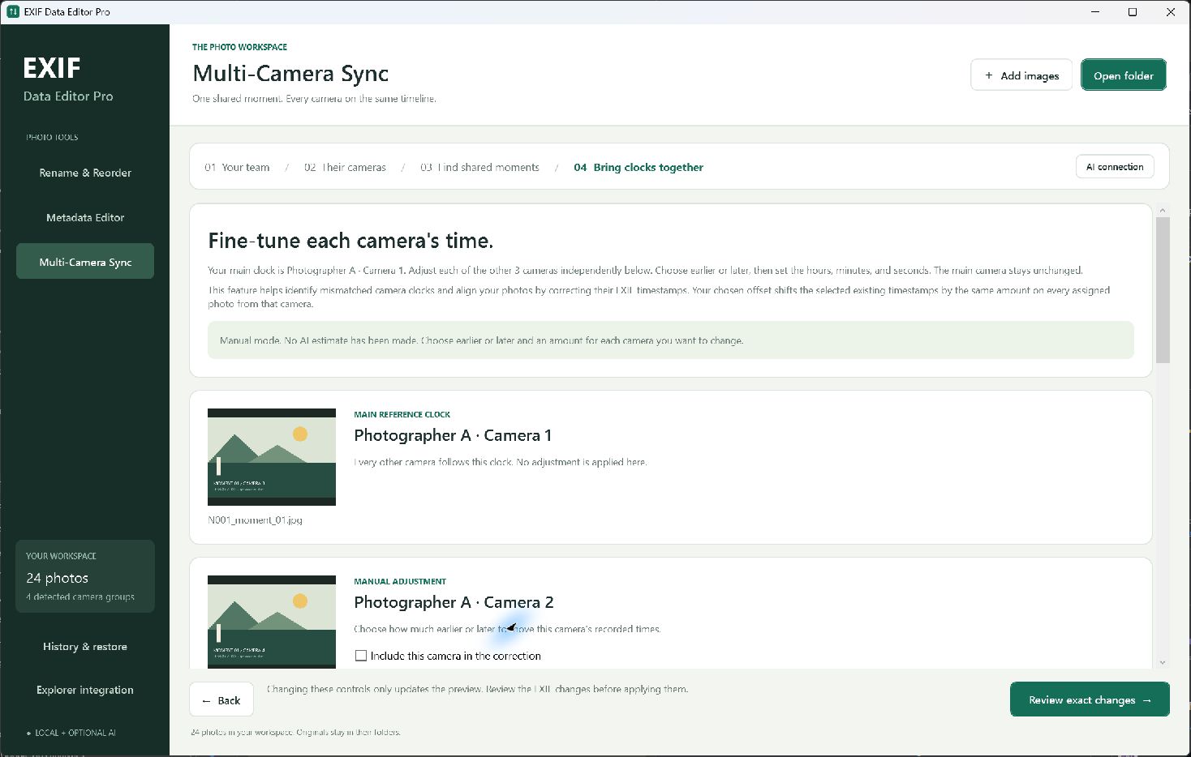Click '4 detected camera groups' text

point(80,597)
